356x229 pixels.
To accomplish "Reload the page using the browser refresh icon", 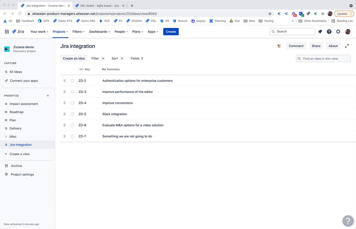I will (20, 14).
